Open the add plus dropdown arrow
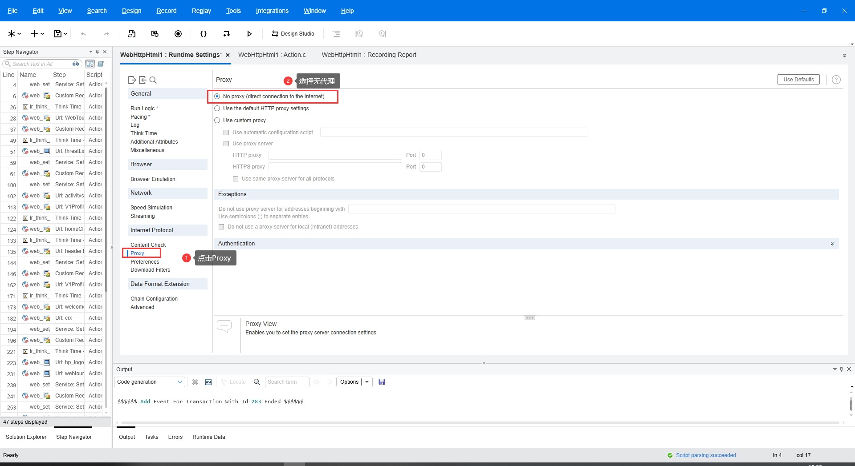The height and width of the screenshot is (466, 855). coord(42,34)
